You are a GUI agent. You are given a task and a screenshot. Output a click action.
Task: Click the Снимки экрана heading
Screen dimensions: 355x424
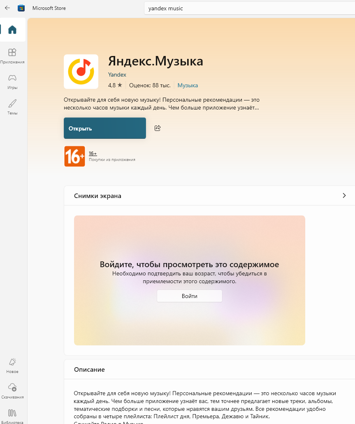[97, 196]
